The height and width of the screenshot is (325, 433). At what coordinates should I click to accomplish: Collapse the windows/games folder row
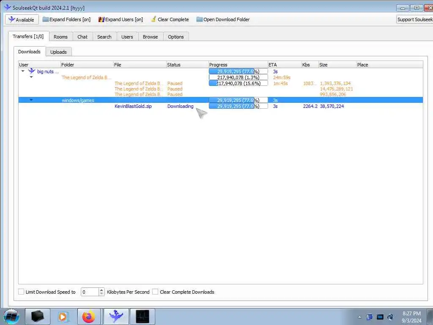click(x=31, y=100)
